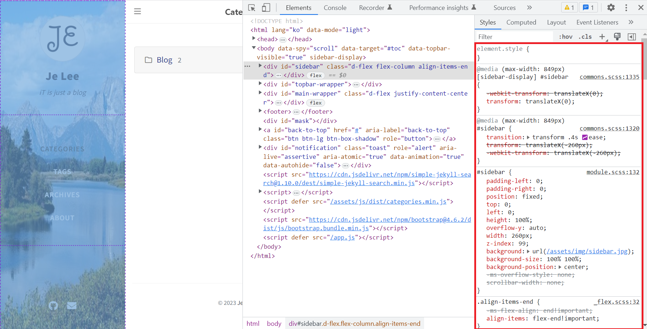
Task: Expand the footer element in the DOM tree
Action: tap(260, 111)
